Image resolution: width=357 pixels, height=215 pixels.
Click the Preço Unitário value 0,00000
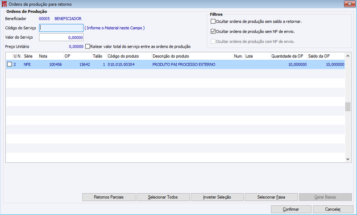tap(76, 47)
